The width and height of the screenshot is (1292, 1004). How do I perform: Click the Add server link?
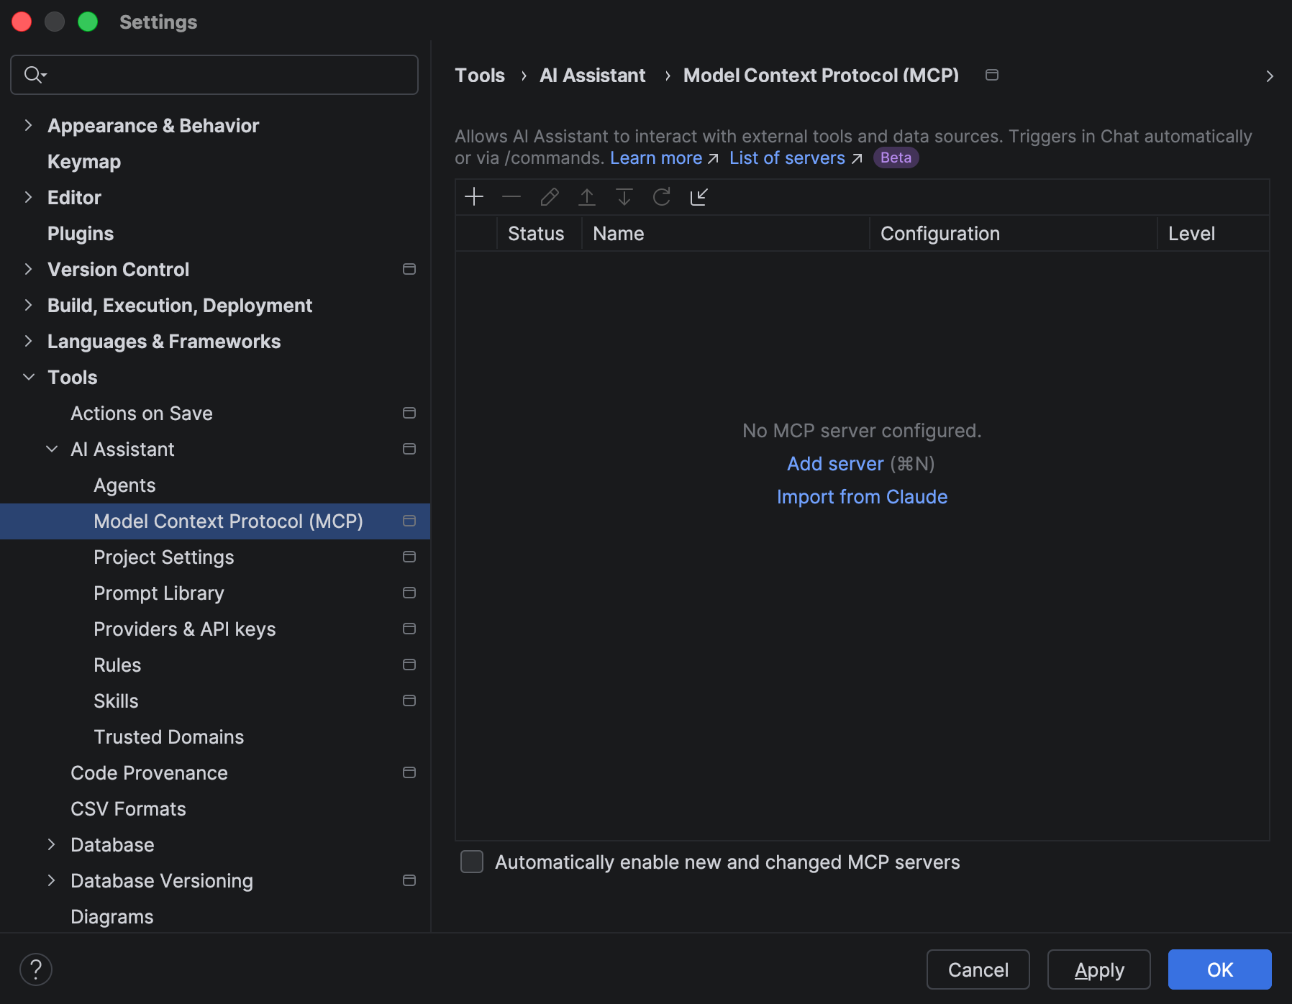(x=835, y=464)
